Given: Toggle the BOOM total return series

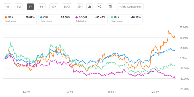Looking at the screenshot, I should (91, 19).
